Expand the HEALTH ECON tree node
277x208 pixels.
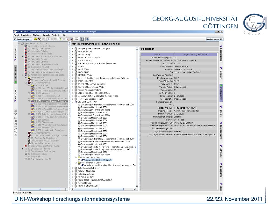pos(72,51)
